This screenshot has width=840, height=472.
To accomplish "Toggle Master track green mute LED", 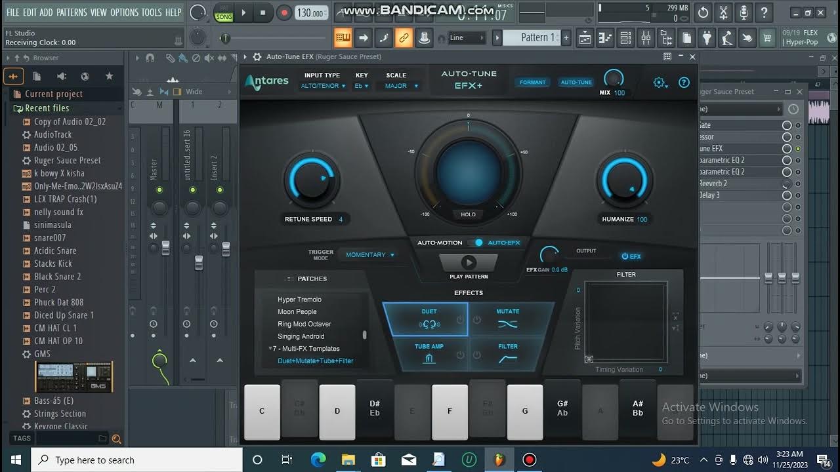I will tap(159, 190).
